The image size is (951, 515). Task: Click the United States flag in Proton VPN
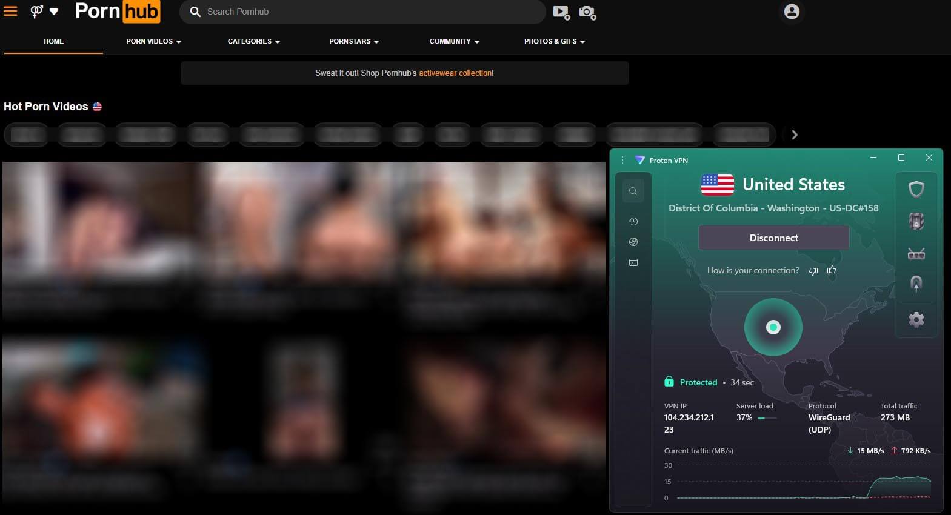coord(717,185)
